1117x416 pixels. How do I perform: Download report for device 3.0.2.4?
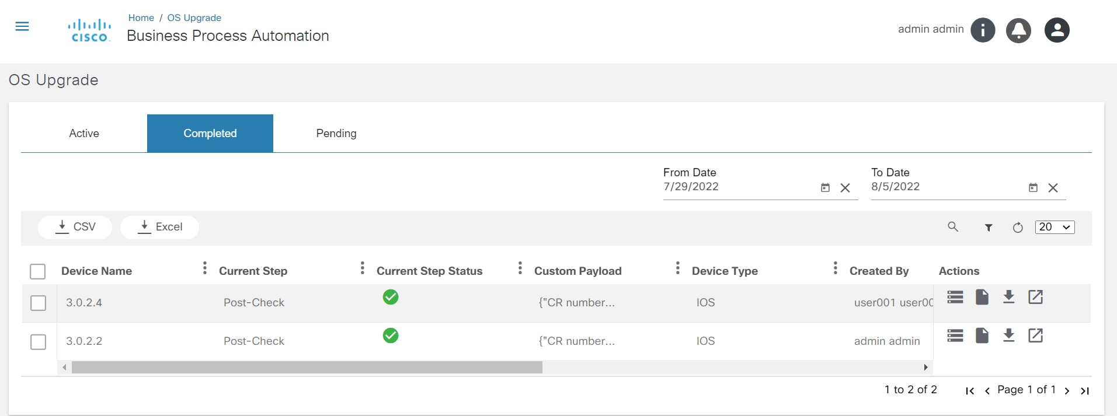point(1008,297)
